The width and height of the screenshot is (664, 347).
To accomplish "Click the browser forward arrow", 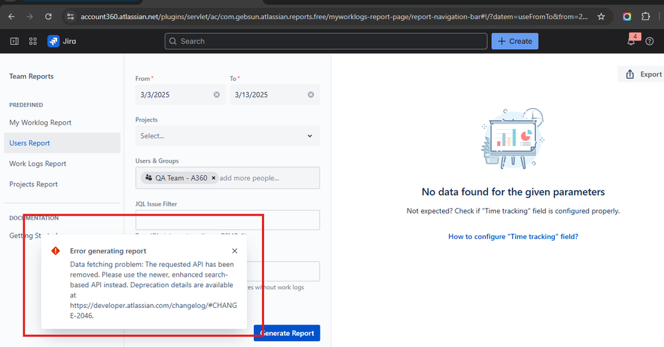I will pos(30,17).
